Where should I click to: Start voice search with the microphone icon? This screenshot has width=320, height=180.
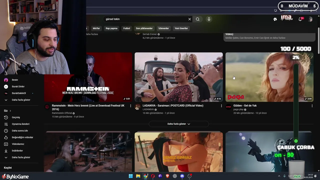[209, 19]
